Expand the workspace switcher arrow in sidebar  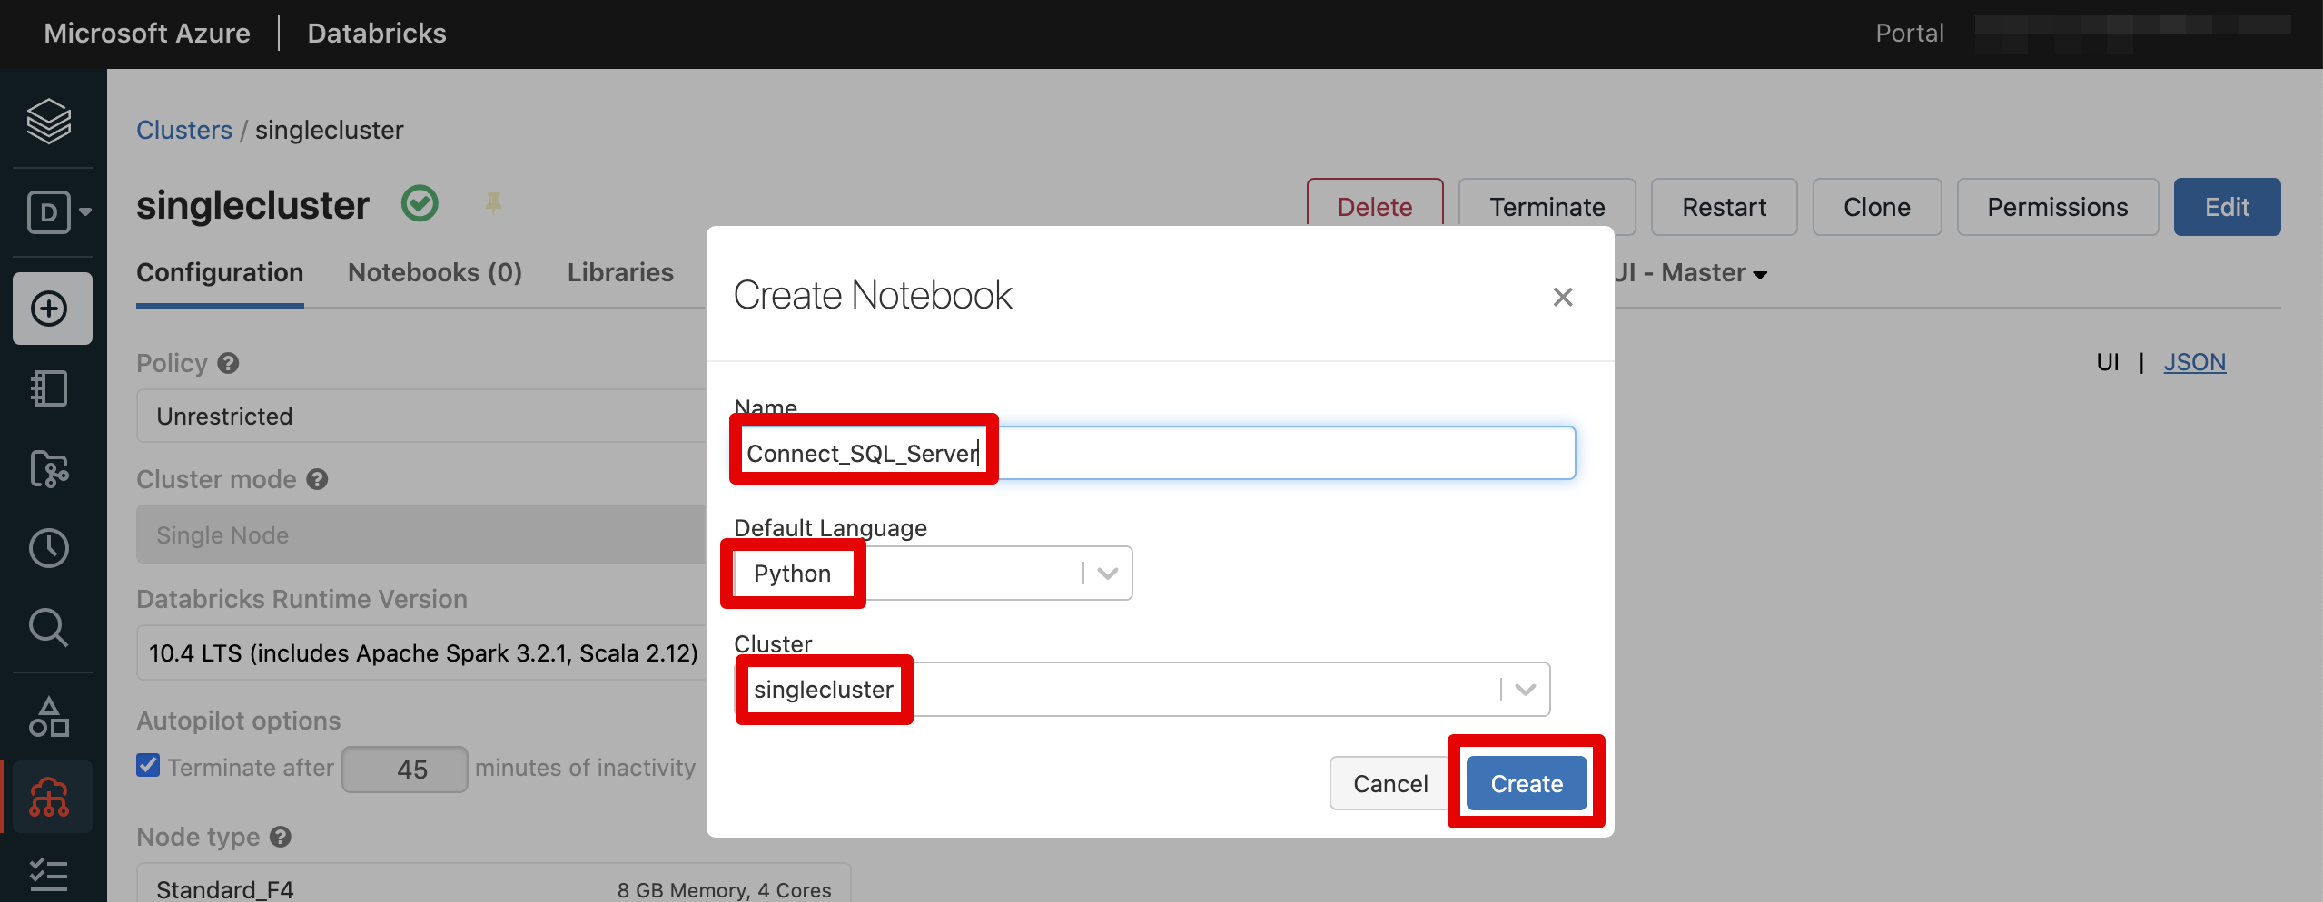click(84, 211)
